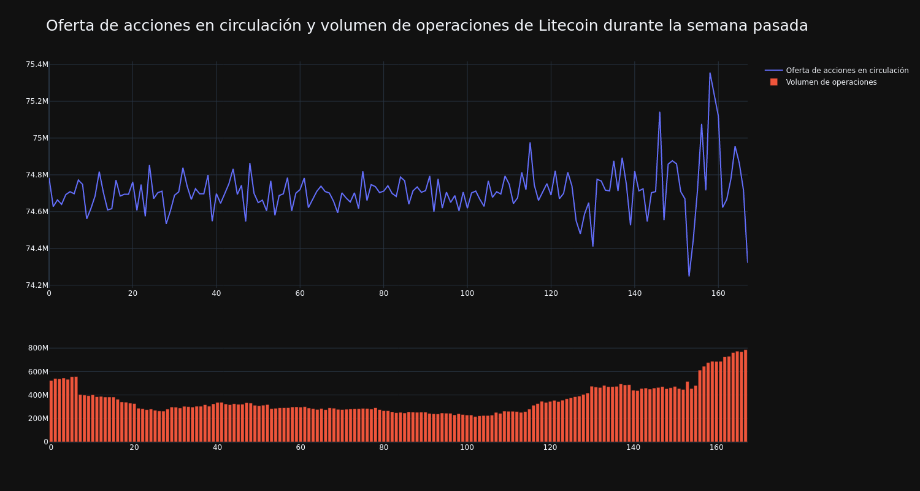
Task: Click the lowest dip of the line near 153
Action: coord(689,276)
